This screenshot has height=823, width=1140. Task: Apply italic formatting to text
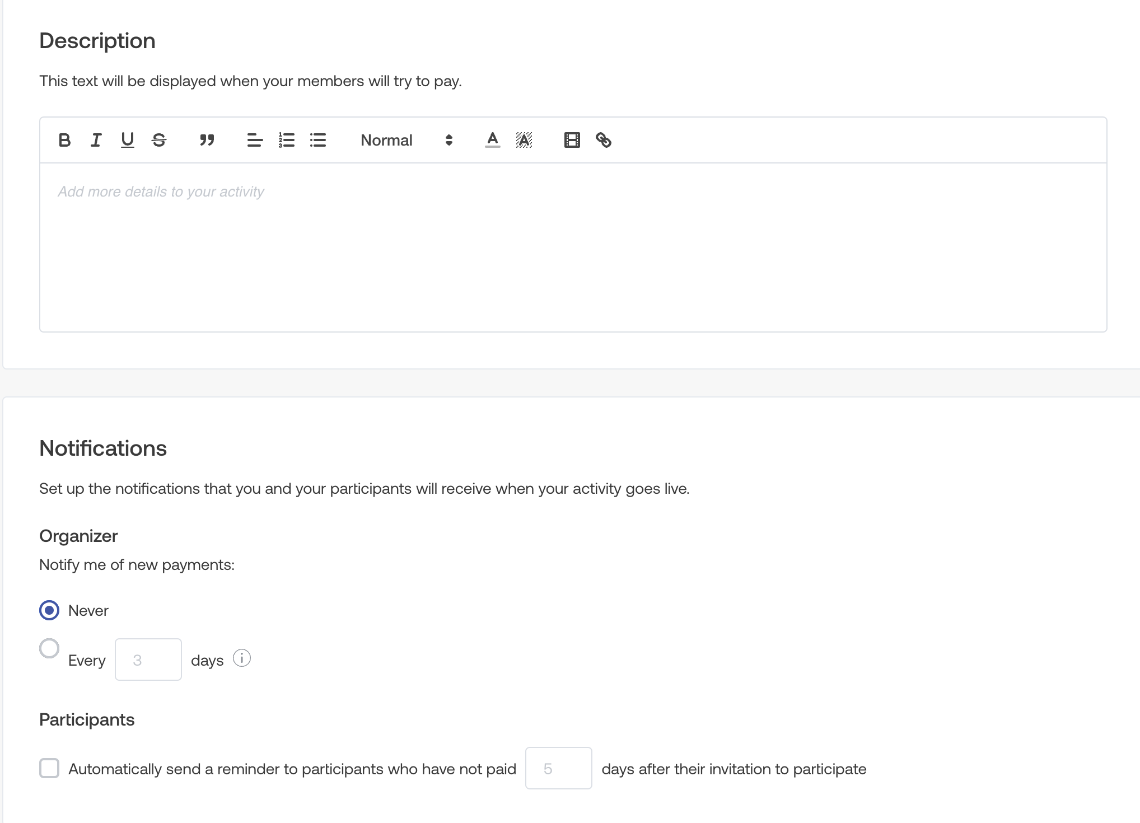pos(96,140)
